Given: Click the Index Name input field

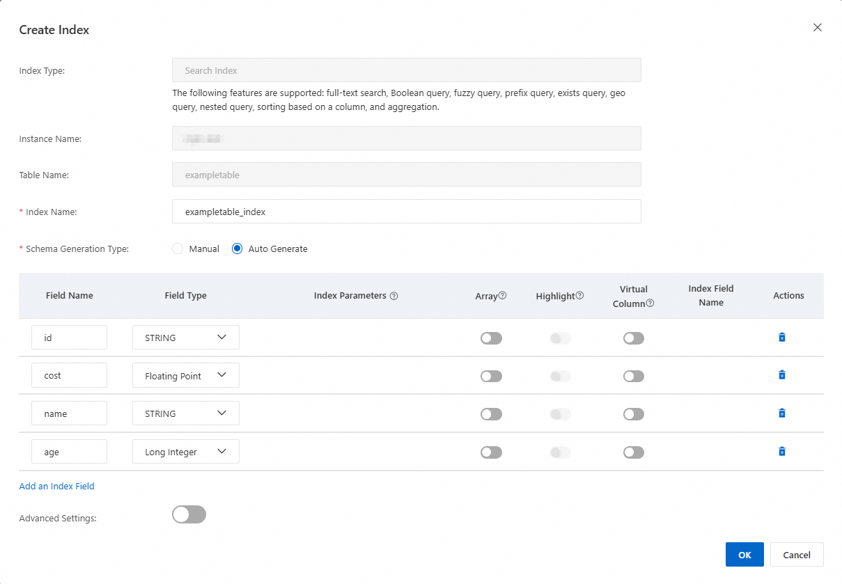Looking at the screenshot, I should click(x=406, y=212).
